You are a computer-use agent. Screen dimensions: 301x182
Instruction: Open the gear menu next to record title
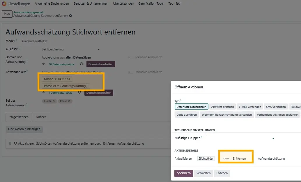(x=70, y=16)
